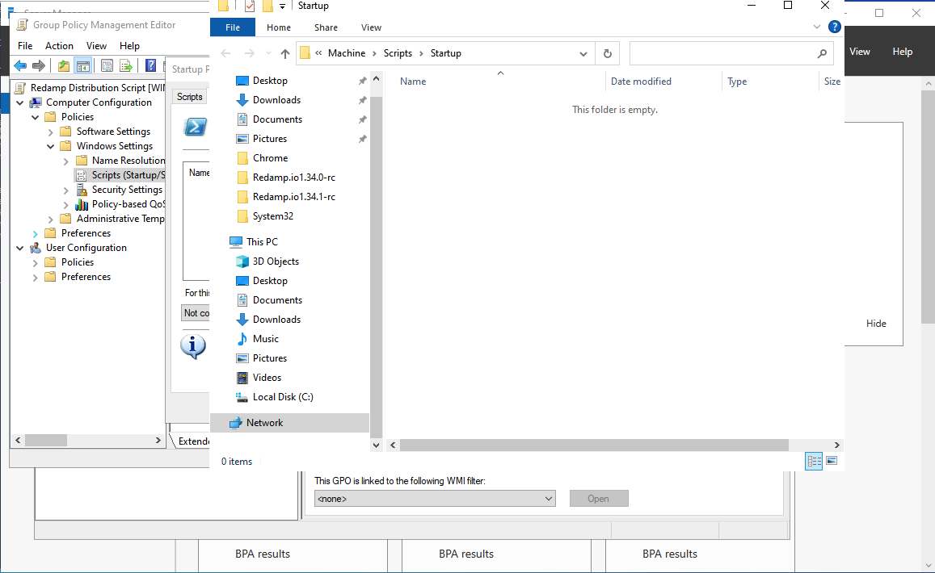Screen dimensions: 935x573
Task: Open the Share ribbon tab in Explorer
Action: [x=326, y=27]
